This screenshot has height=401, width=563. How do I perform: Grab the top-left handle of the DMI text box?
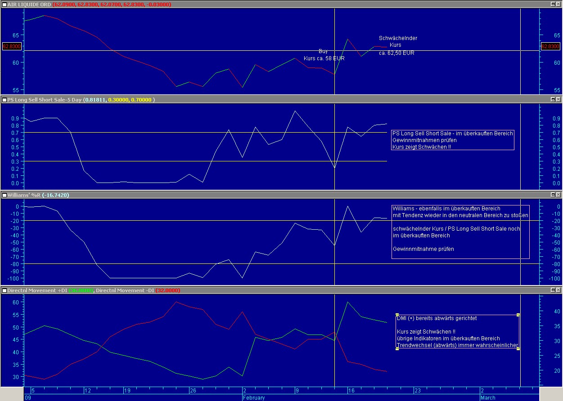point(397,315)
